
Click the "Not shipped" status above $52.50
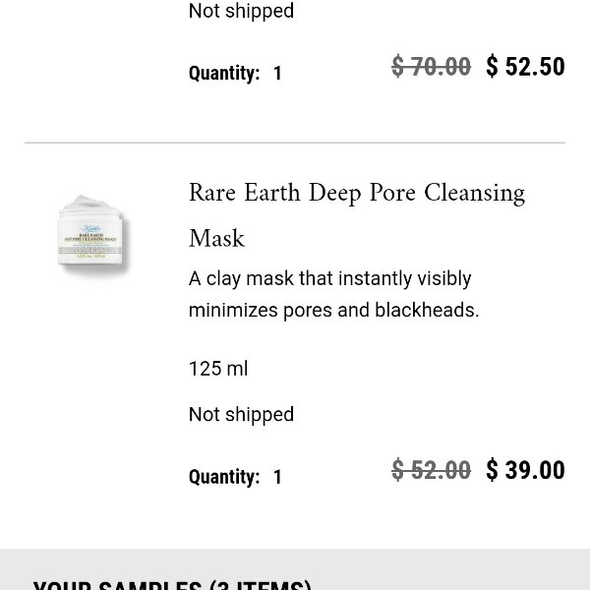click(241, 11)
